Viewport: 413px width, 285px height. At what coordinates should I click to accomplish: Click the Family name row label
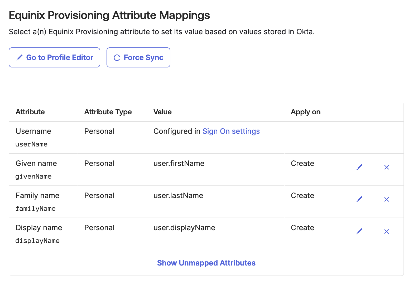[x=37, y=195]
